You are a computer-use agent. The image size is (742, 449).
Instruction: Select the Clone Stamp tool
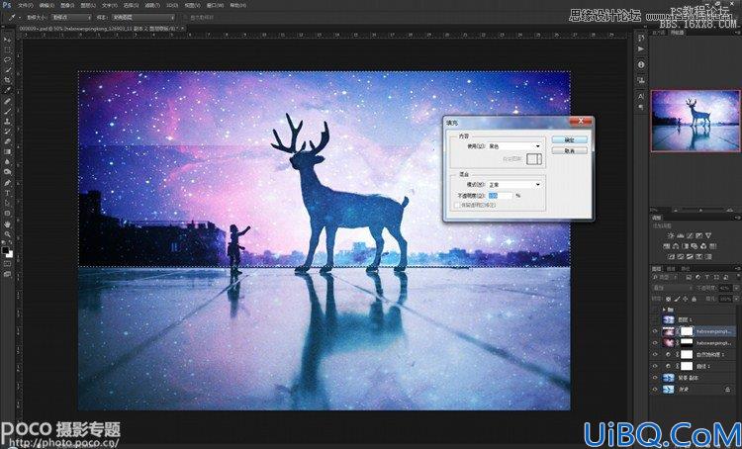point(9,121)
